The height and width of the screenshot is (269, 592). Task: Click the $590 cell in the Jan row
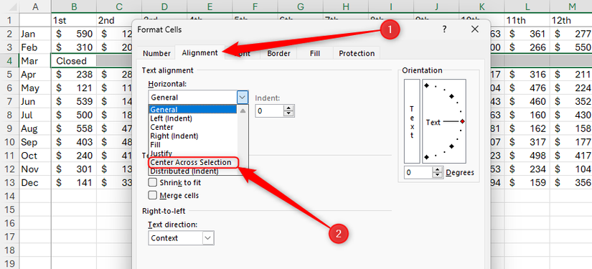point(74,34)
